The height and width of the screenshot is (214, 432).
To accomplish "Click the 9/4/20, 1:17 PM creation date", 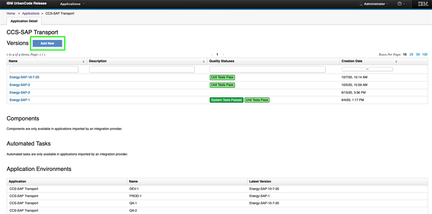I will (352, 100).
